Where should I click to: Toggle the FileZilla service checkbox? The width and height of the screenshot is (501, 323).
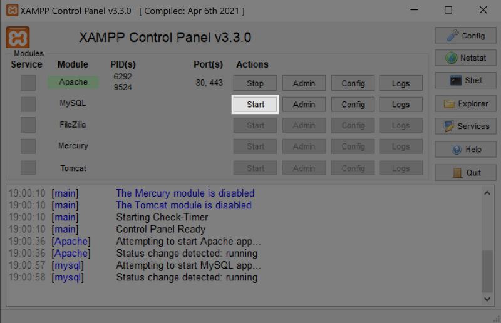[28, 125]
